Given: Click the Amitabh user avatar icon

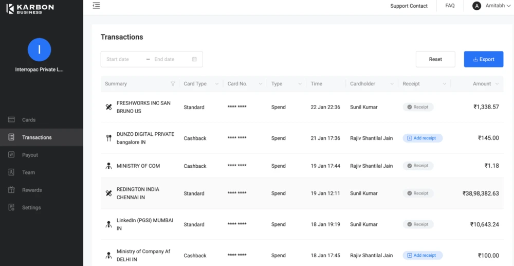Looking at the screenshot, I should (x=476, y=6).
